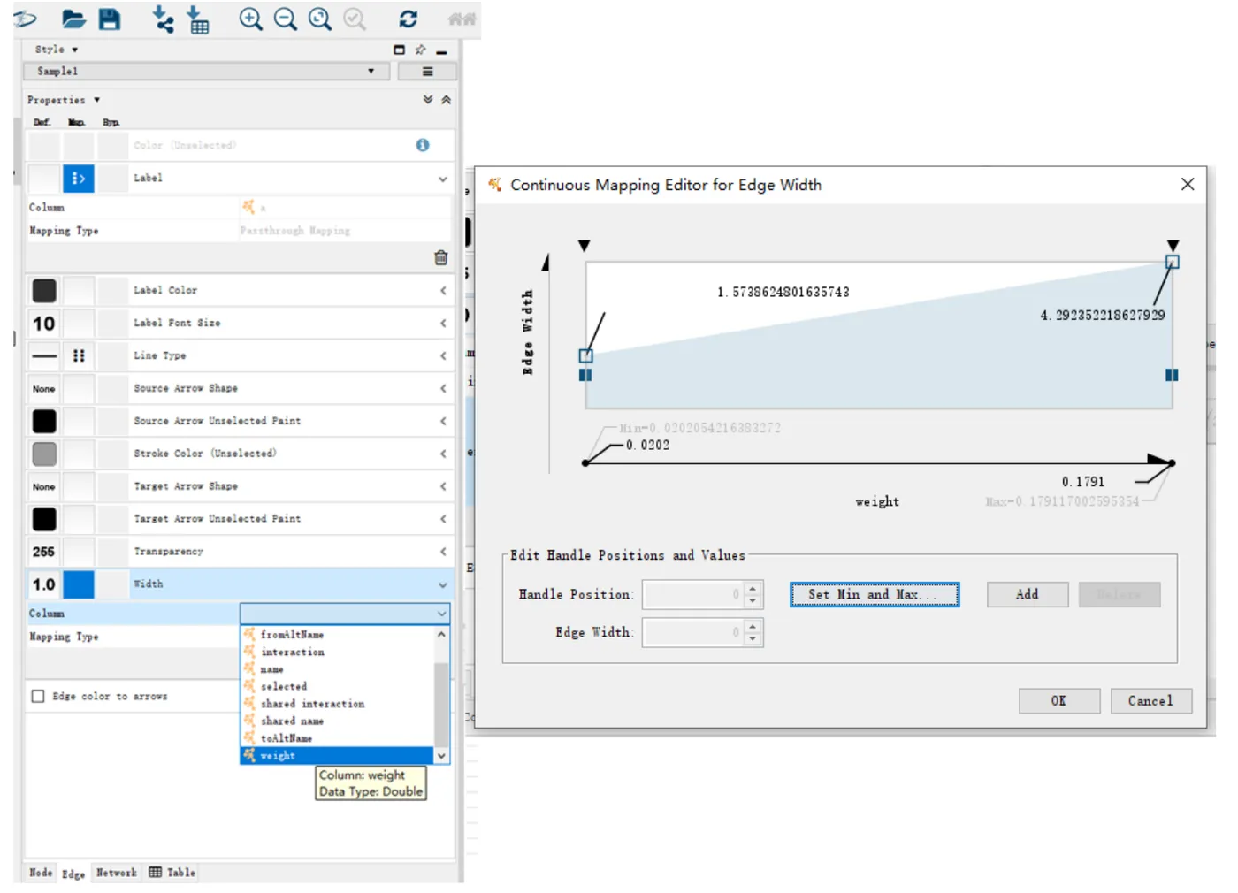Click the Handle Position input field
This screenshot has height=893, width=1238.
(x=693, y=595)
